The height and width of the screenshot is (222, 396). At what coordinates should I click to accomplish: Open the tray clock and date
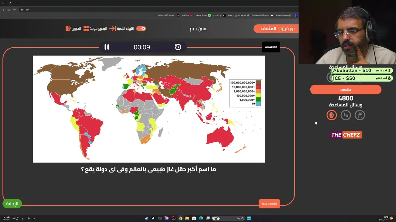[6, 218]
